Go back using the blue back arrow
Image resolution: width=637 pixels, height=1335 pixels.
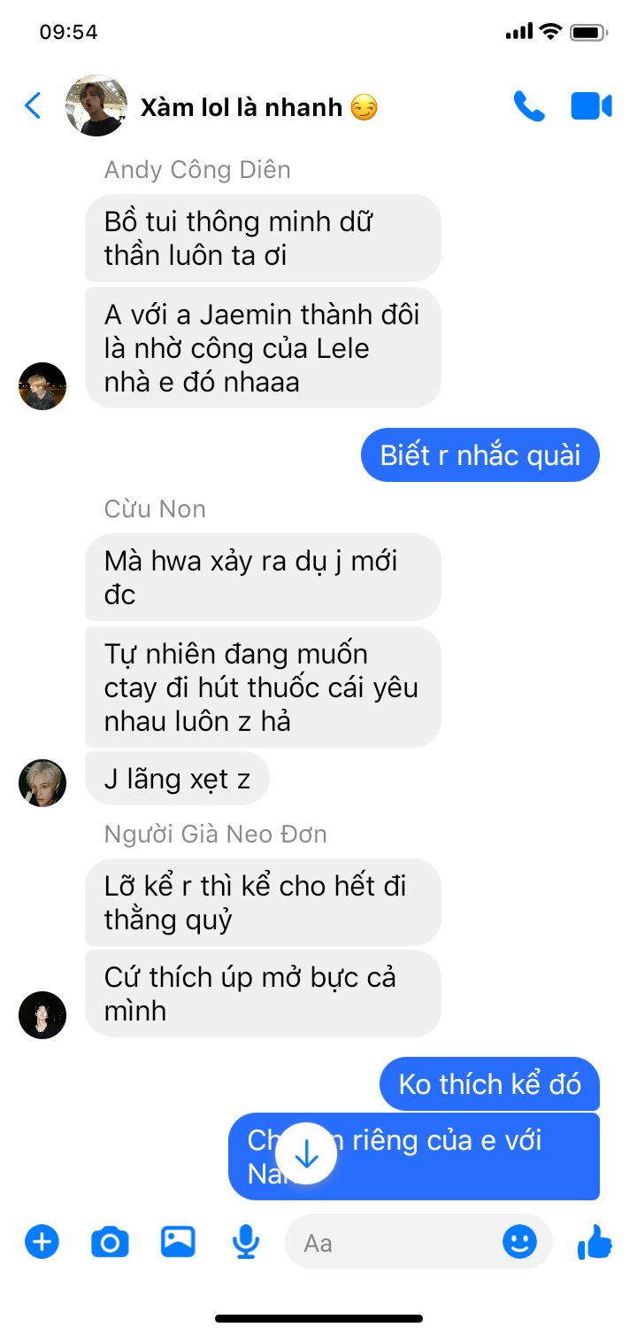[33, 106]
